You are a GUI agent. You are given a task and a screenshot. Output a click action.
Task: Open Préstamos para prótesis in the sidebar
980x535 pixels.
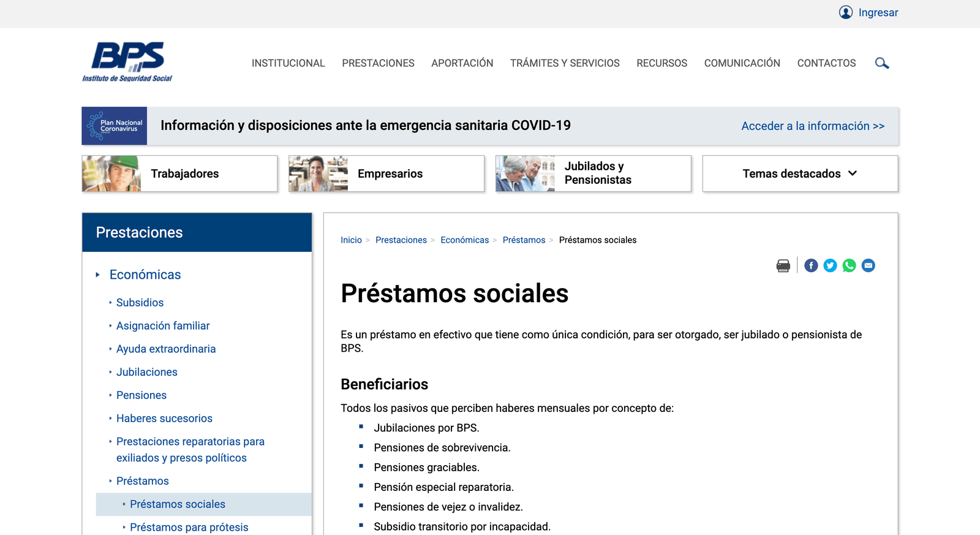pos(189,528)
